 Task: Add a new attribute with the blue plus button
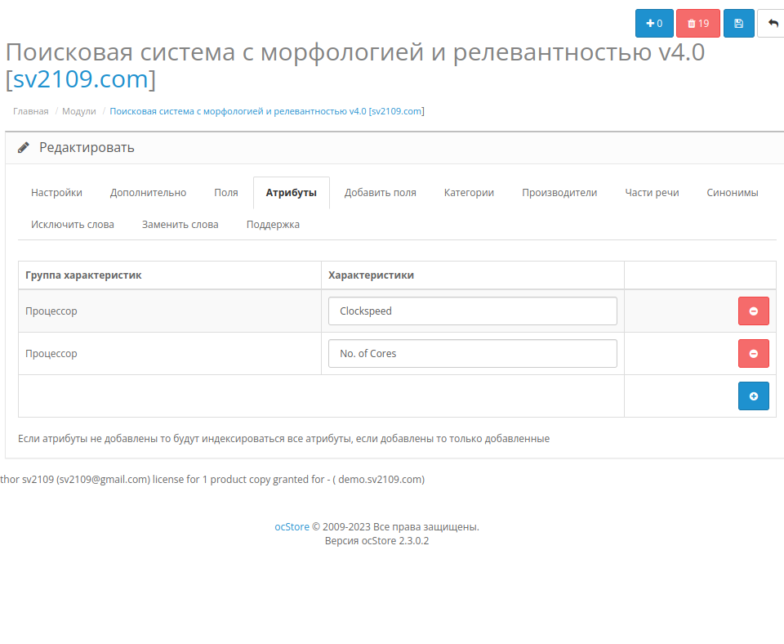[754, 396]
